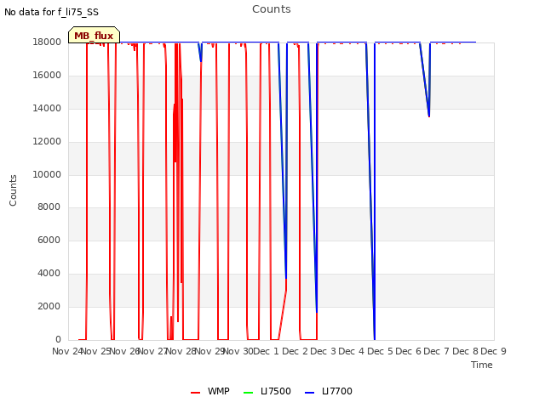This screenshot has width=545, height=408.
Task: Click the Nov 24 x-axis label
Action: 67,351
